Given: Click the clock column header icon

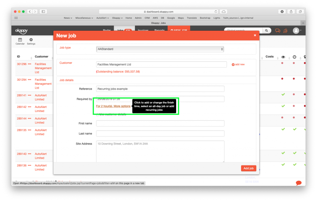Looking at the screenshot, I should [x=295, y=57].
